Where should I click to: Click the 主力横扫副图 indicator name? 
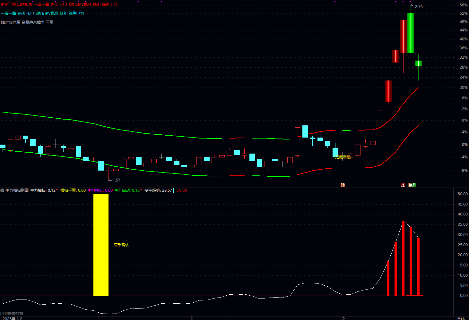[x=17, y=190]
